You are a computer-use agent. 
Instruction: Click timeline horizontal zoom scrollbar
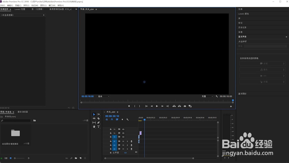point(149,158)
